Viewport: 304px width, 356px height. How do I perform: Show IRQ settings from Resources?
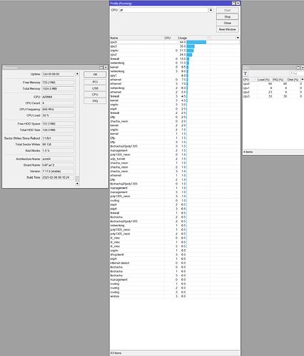point(95,101)
